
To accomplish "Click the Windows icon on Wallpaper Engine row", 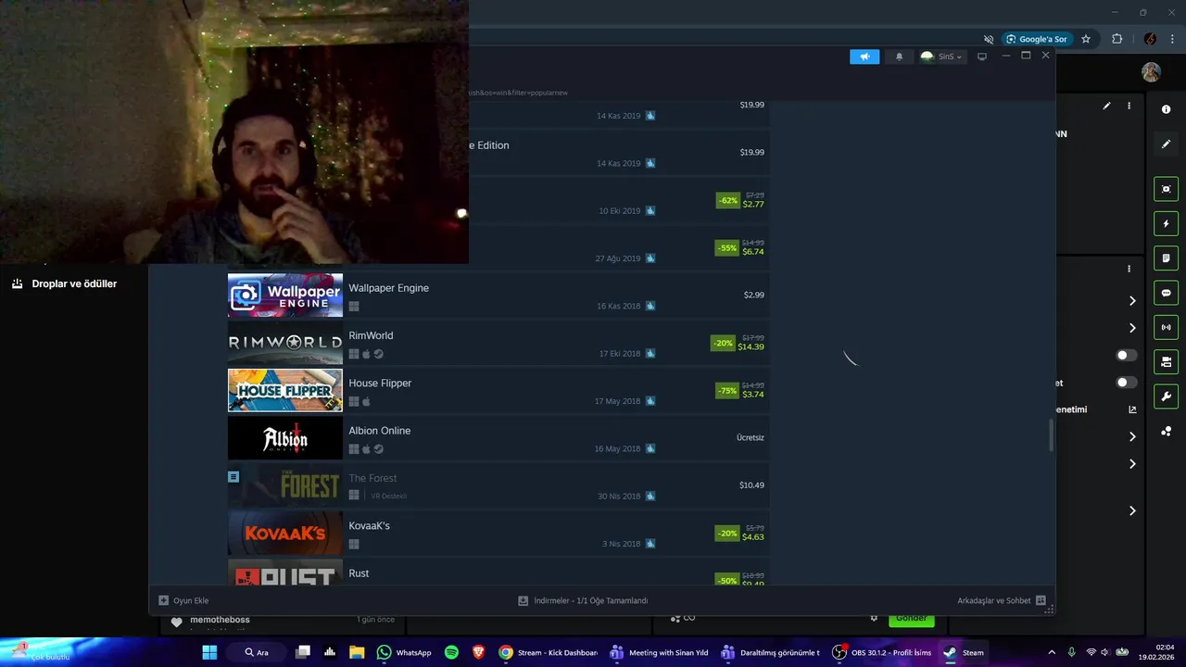I will pyautogui.click(x=354, y=306).
